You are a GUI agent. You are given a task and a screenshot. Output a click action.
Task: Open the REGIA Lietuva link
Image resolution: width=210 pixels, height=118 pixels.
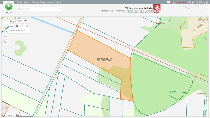pos(179,2)
